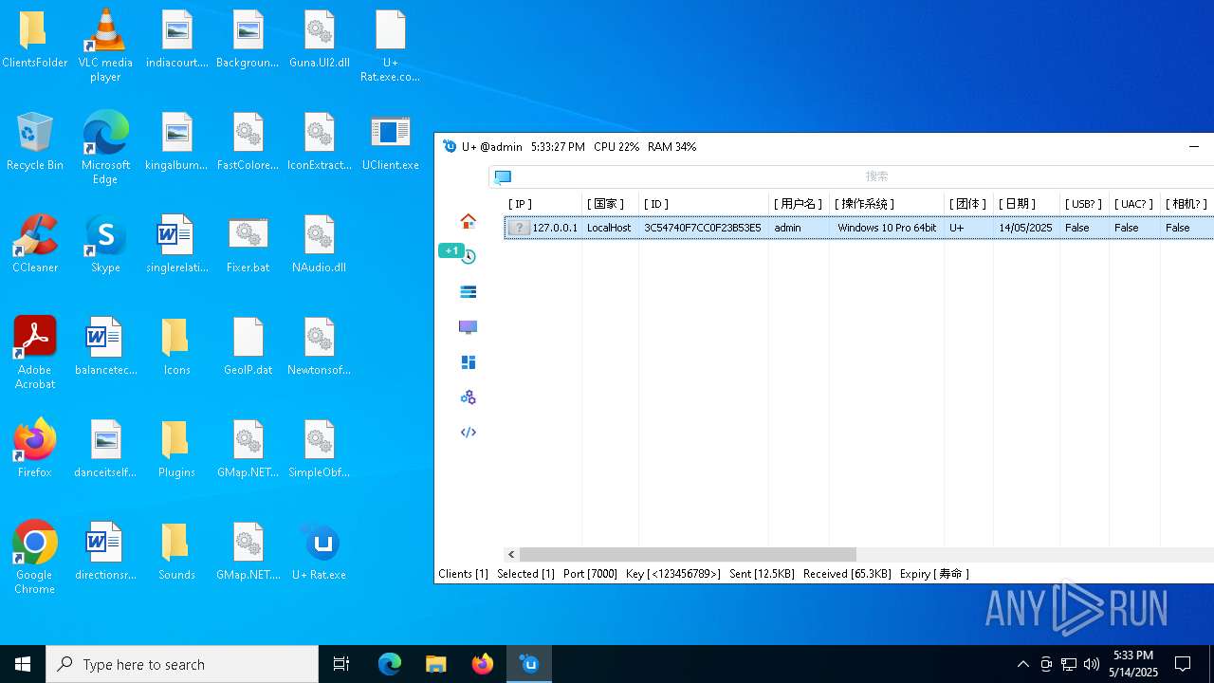Open the volume control in system tray

(1092, 664)
